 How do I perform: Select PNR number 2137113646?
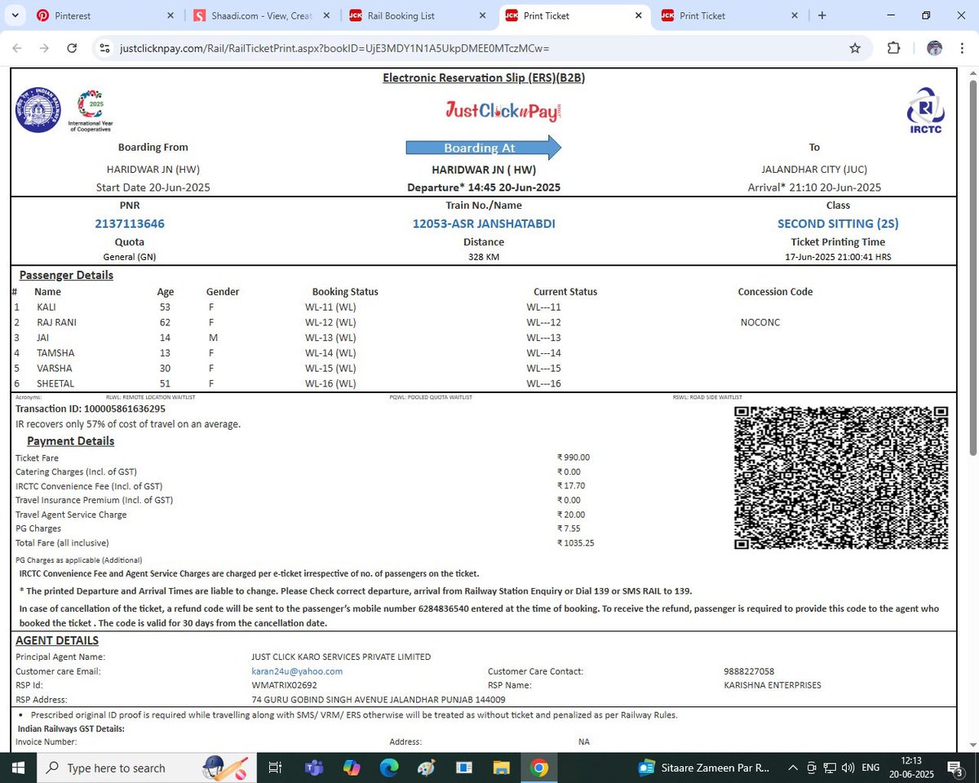(x=130, y=223)
